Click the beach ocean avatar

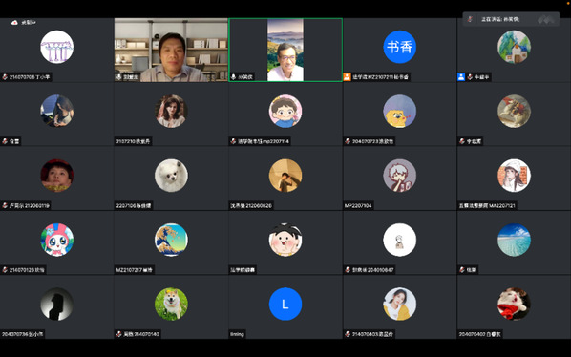click(514, 240)
